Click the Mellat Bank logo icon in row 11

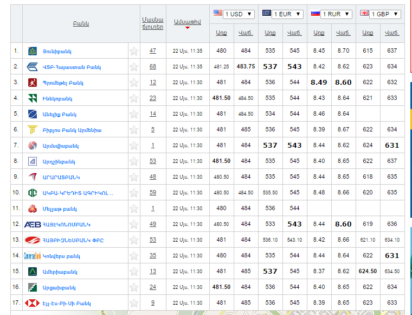tap(33, 209)
